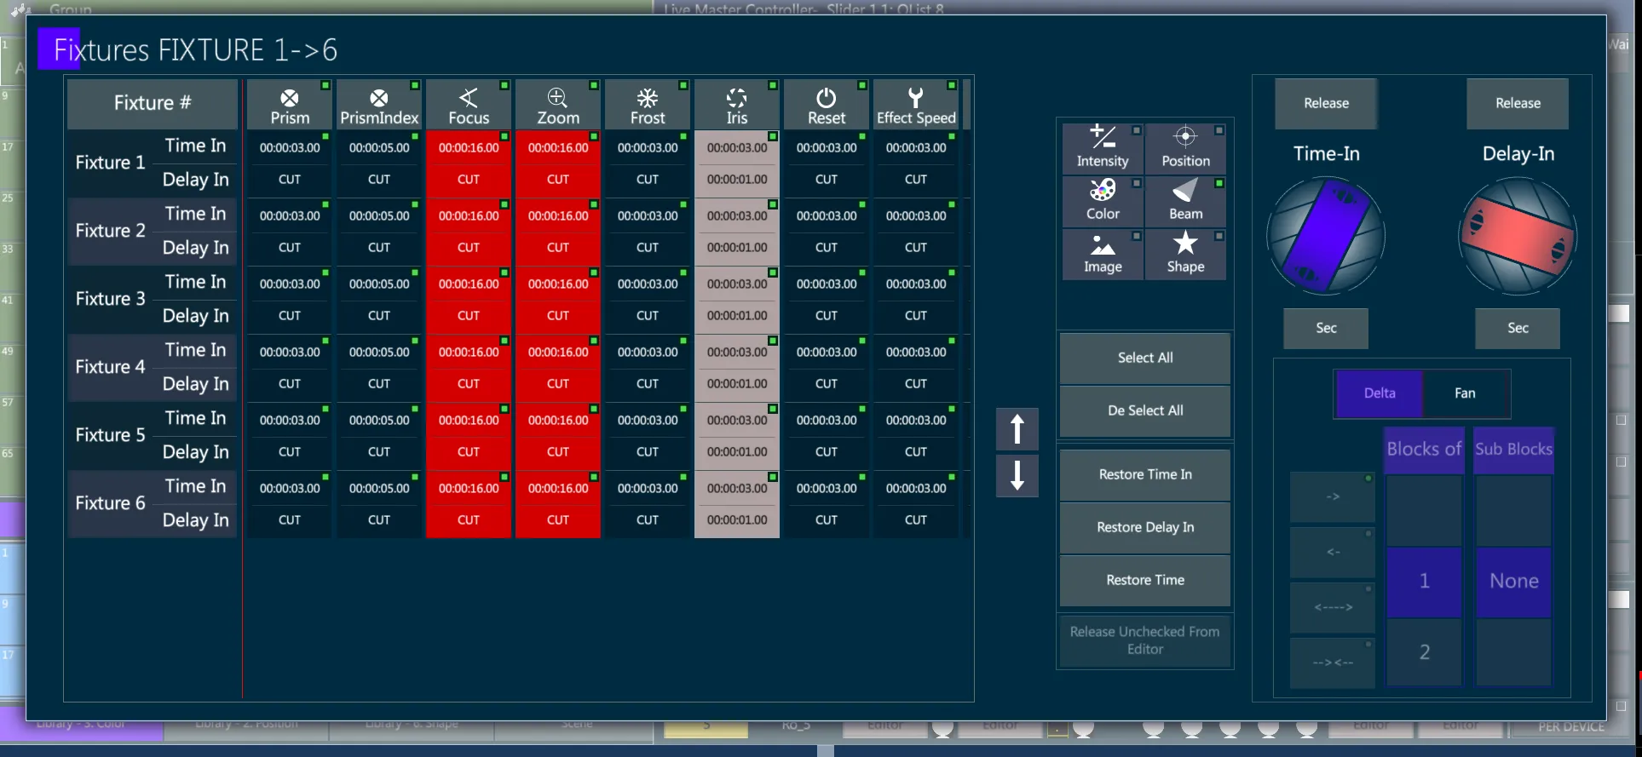1642x757 pixels.
Task: Click the Release button above Time-In
Action: pyautogui.click(x=1326, y=104)
